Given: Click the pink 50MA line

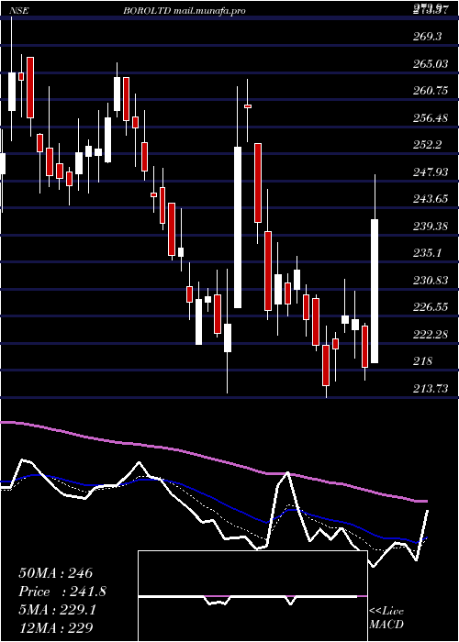Looking at the screenshot, I should 213,458.
